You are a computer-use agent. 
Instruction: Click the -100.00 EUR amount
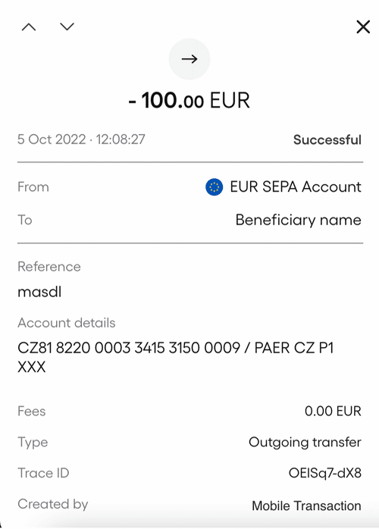[189, 100]
